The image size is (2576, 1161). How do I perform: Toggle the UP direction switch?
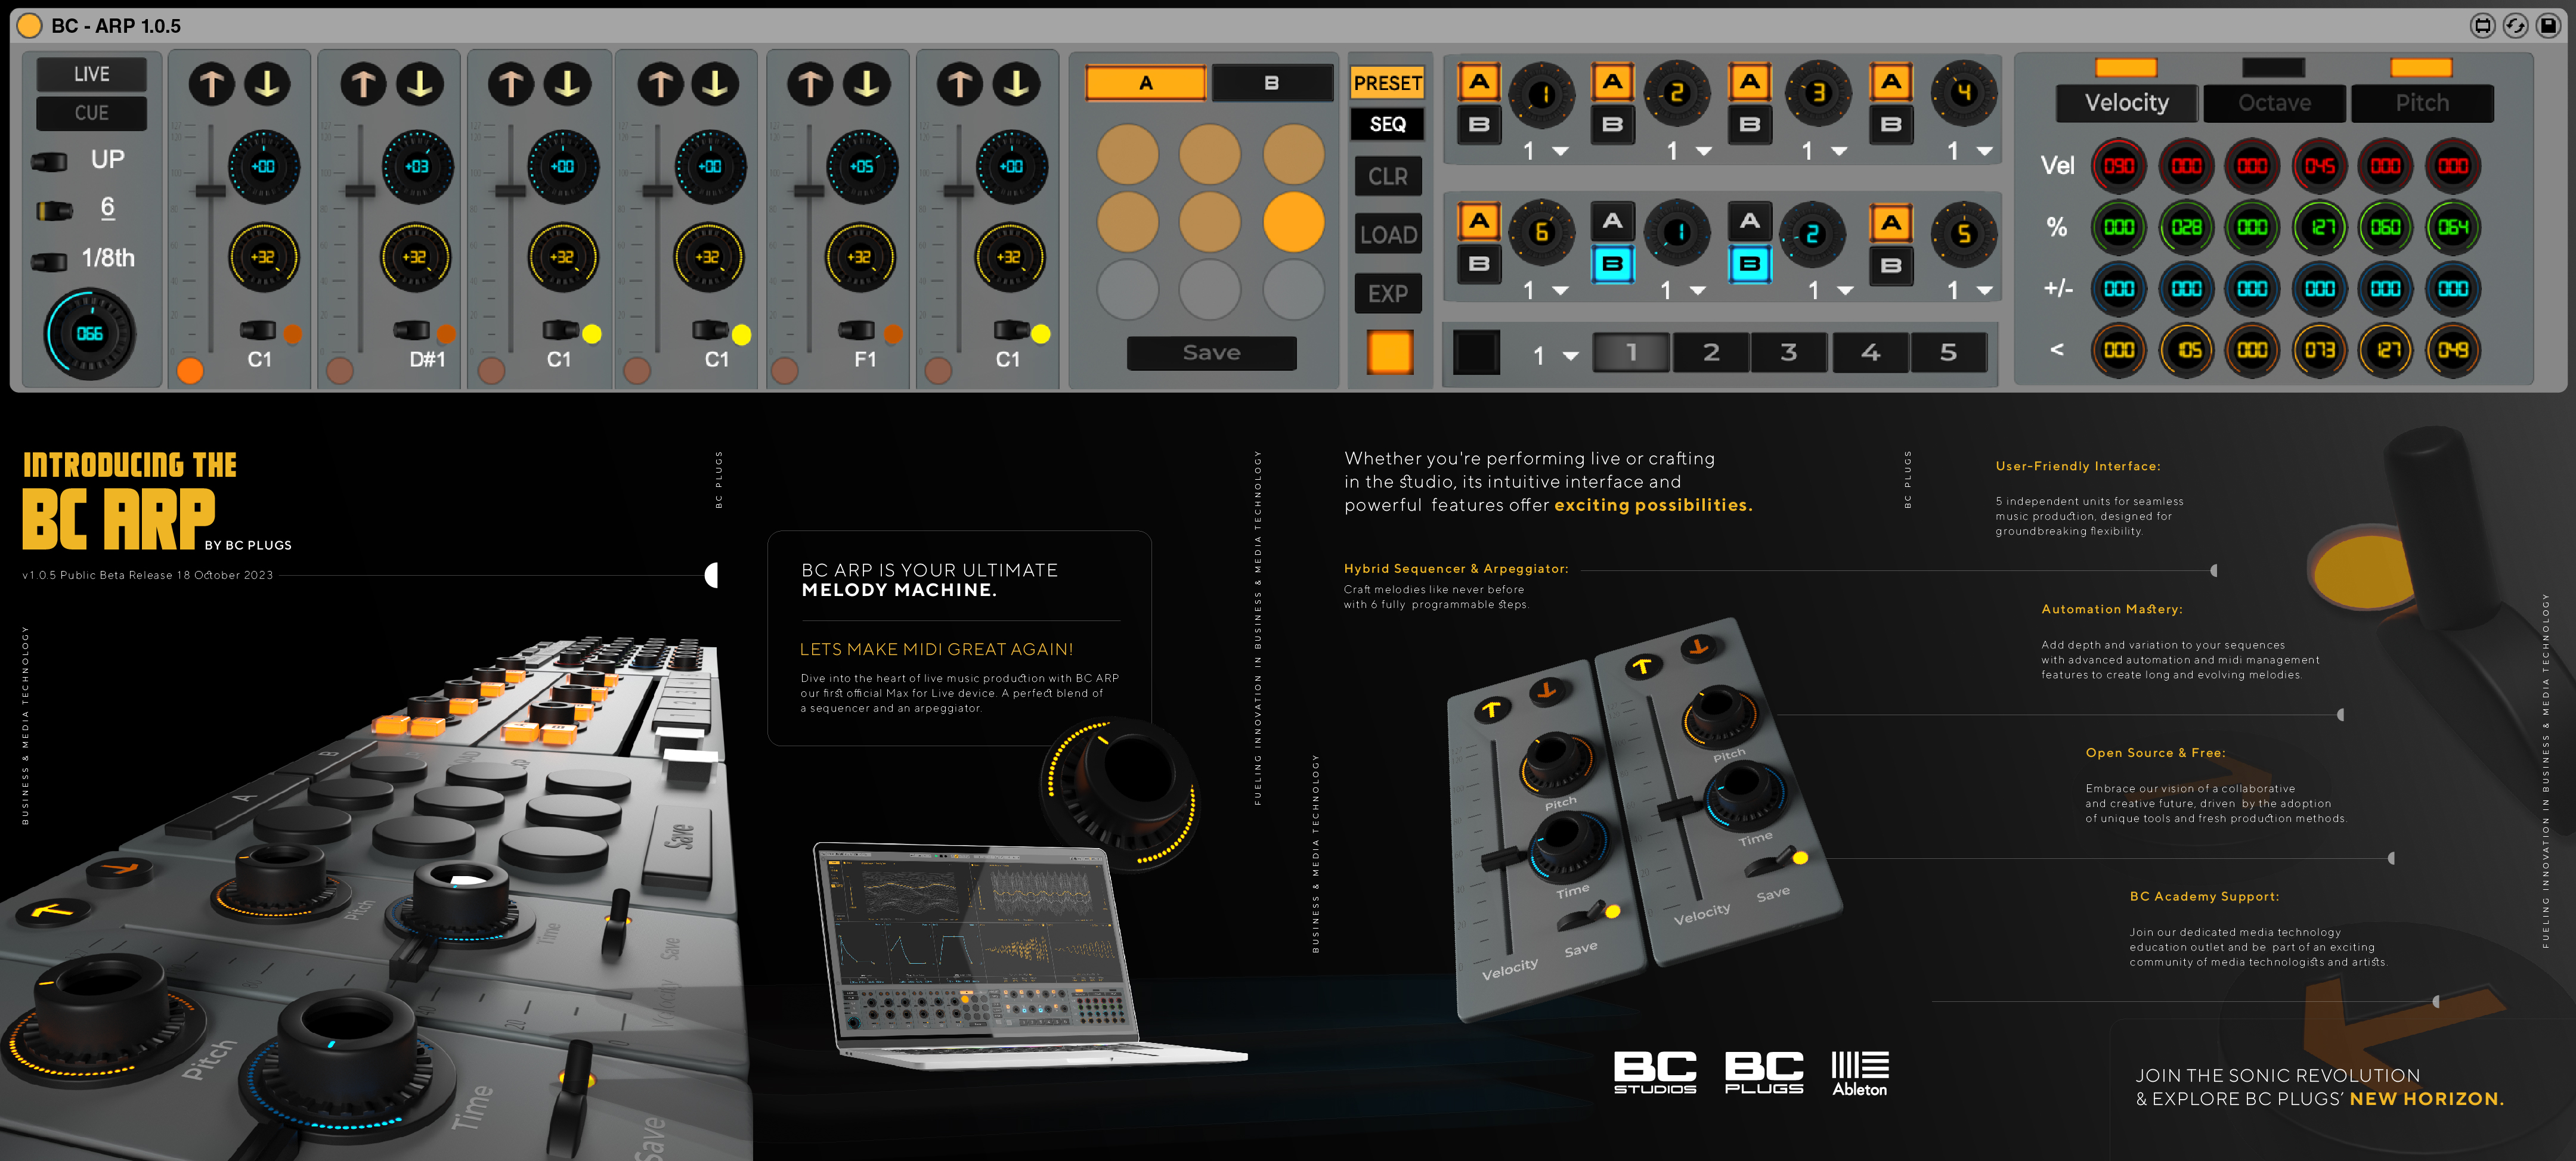pos(49,161)
